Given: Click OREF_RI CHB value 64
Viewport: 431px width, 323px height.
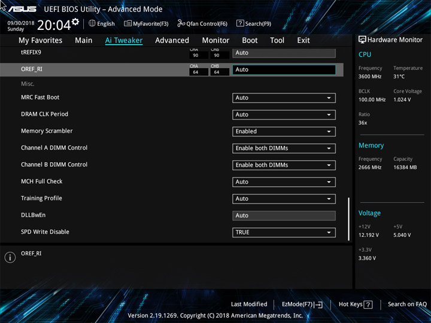Looking at the screenshot, I should pos(220,72).
